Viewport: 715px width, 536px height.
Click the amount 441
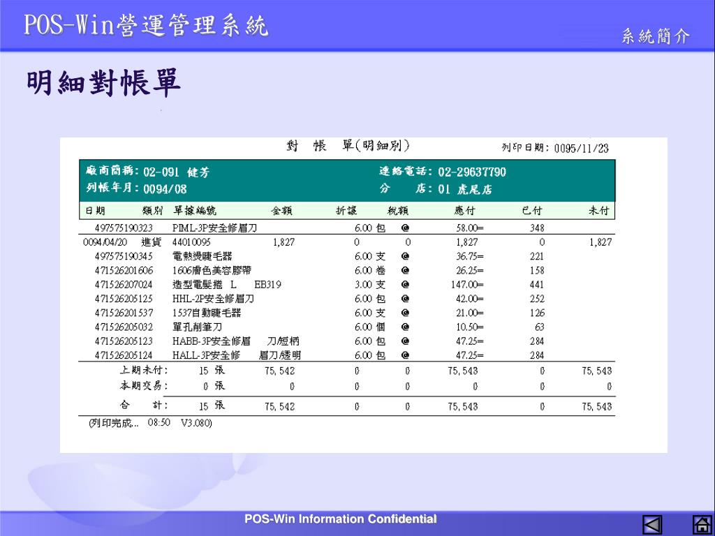(x=537, y=285)
